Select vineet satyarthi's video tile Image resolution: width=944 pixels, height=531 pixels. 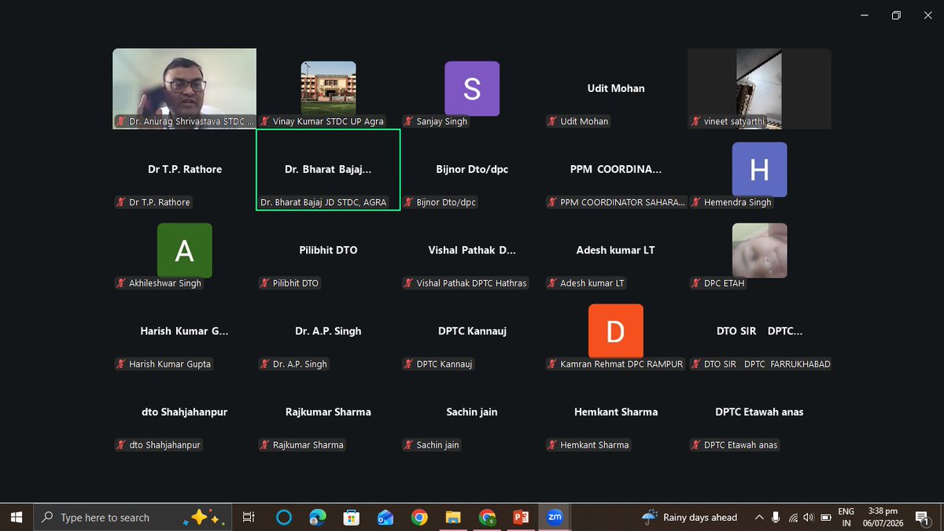click(759, 89)
